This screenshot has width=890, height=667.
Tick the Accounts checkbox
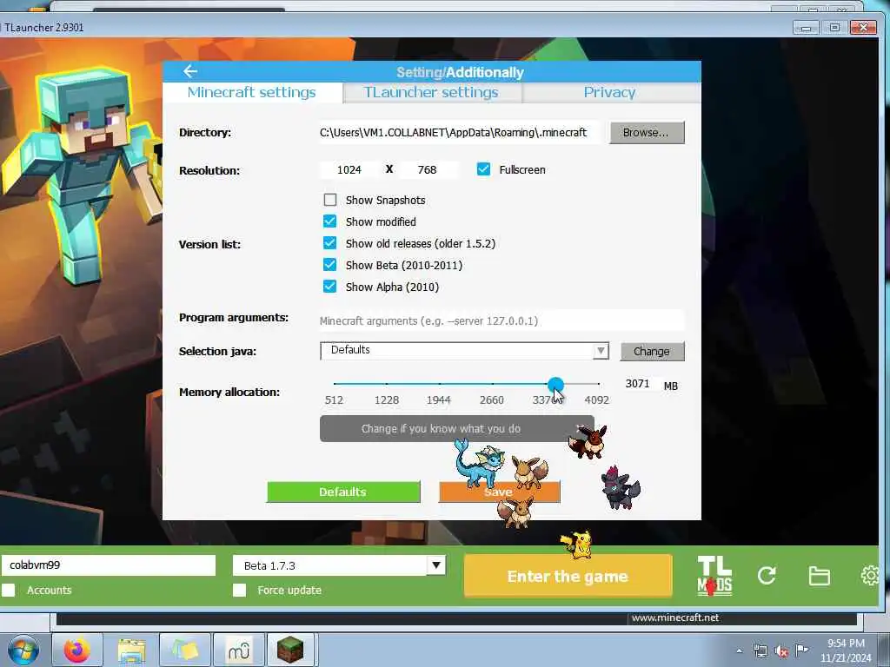9,590
